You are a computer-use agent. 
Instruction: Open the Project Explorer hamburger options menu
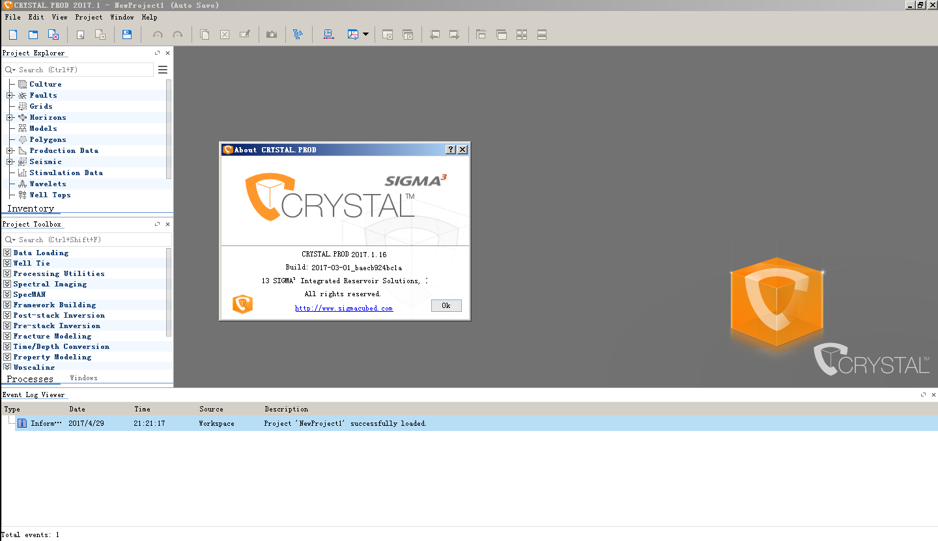pyautogui.click(x=163, y=70)
